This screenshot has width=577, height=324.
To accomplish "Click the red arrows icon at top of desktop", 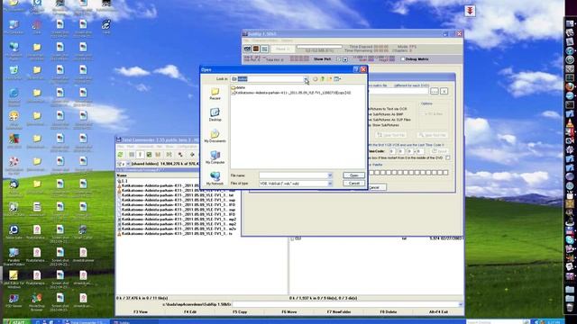I will pos(470,11).
